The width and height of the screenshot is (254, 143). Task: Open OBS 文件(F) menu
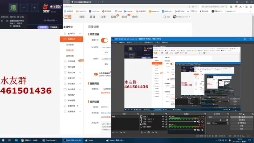point(115,43)
